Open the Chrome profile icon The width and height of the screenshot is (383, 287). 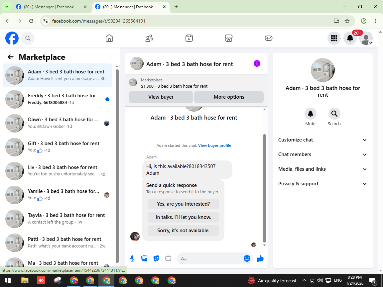point(364,21)
